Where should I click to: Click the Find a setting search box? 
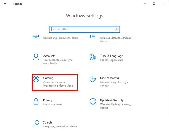pyautogui.click(x=84, y=29)
